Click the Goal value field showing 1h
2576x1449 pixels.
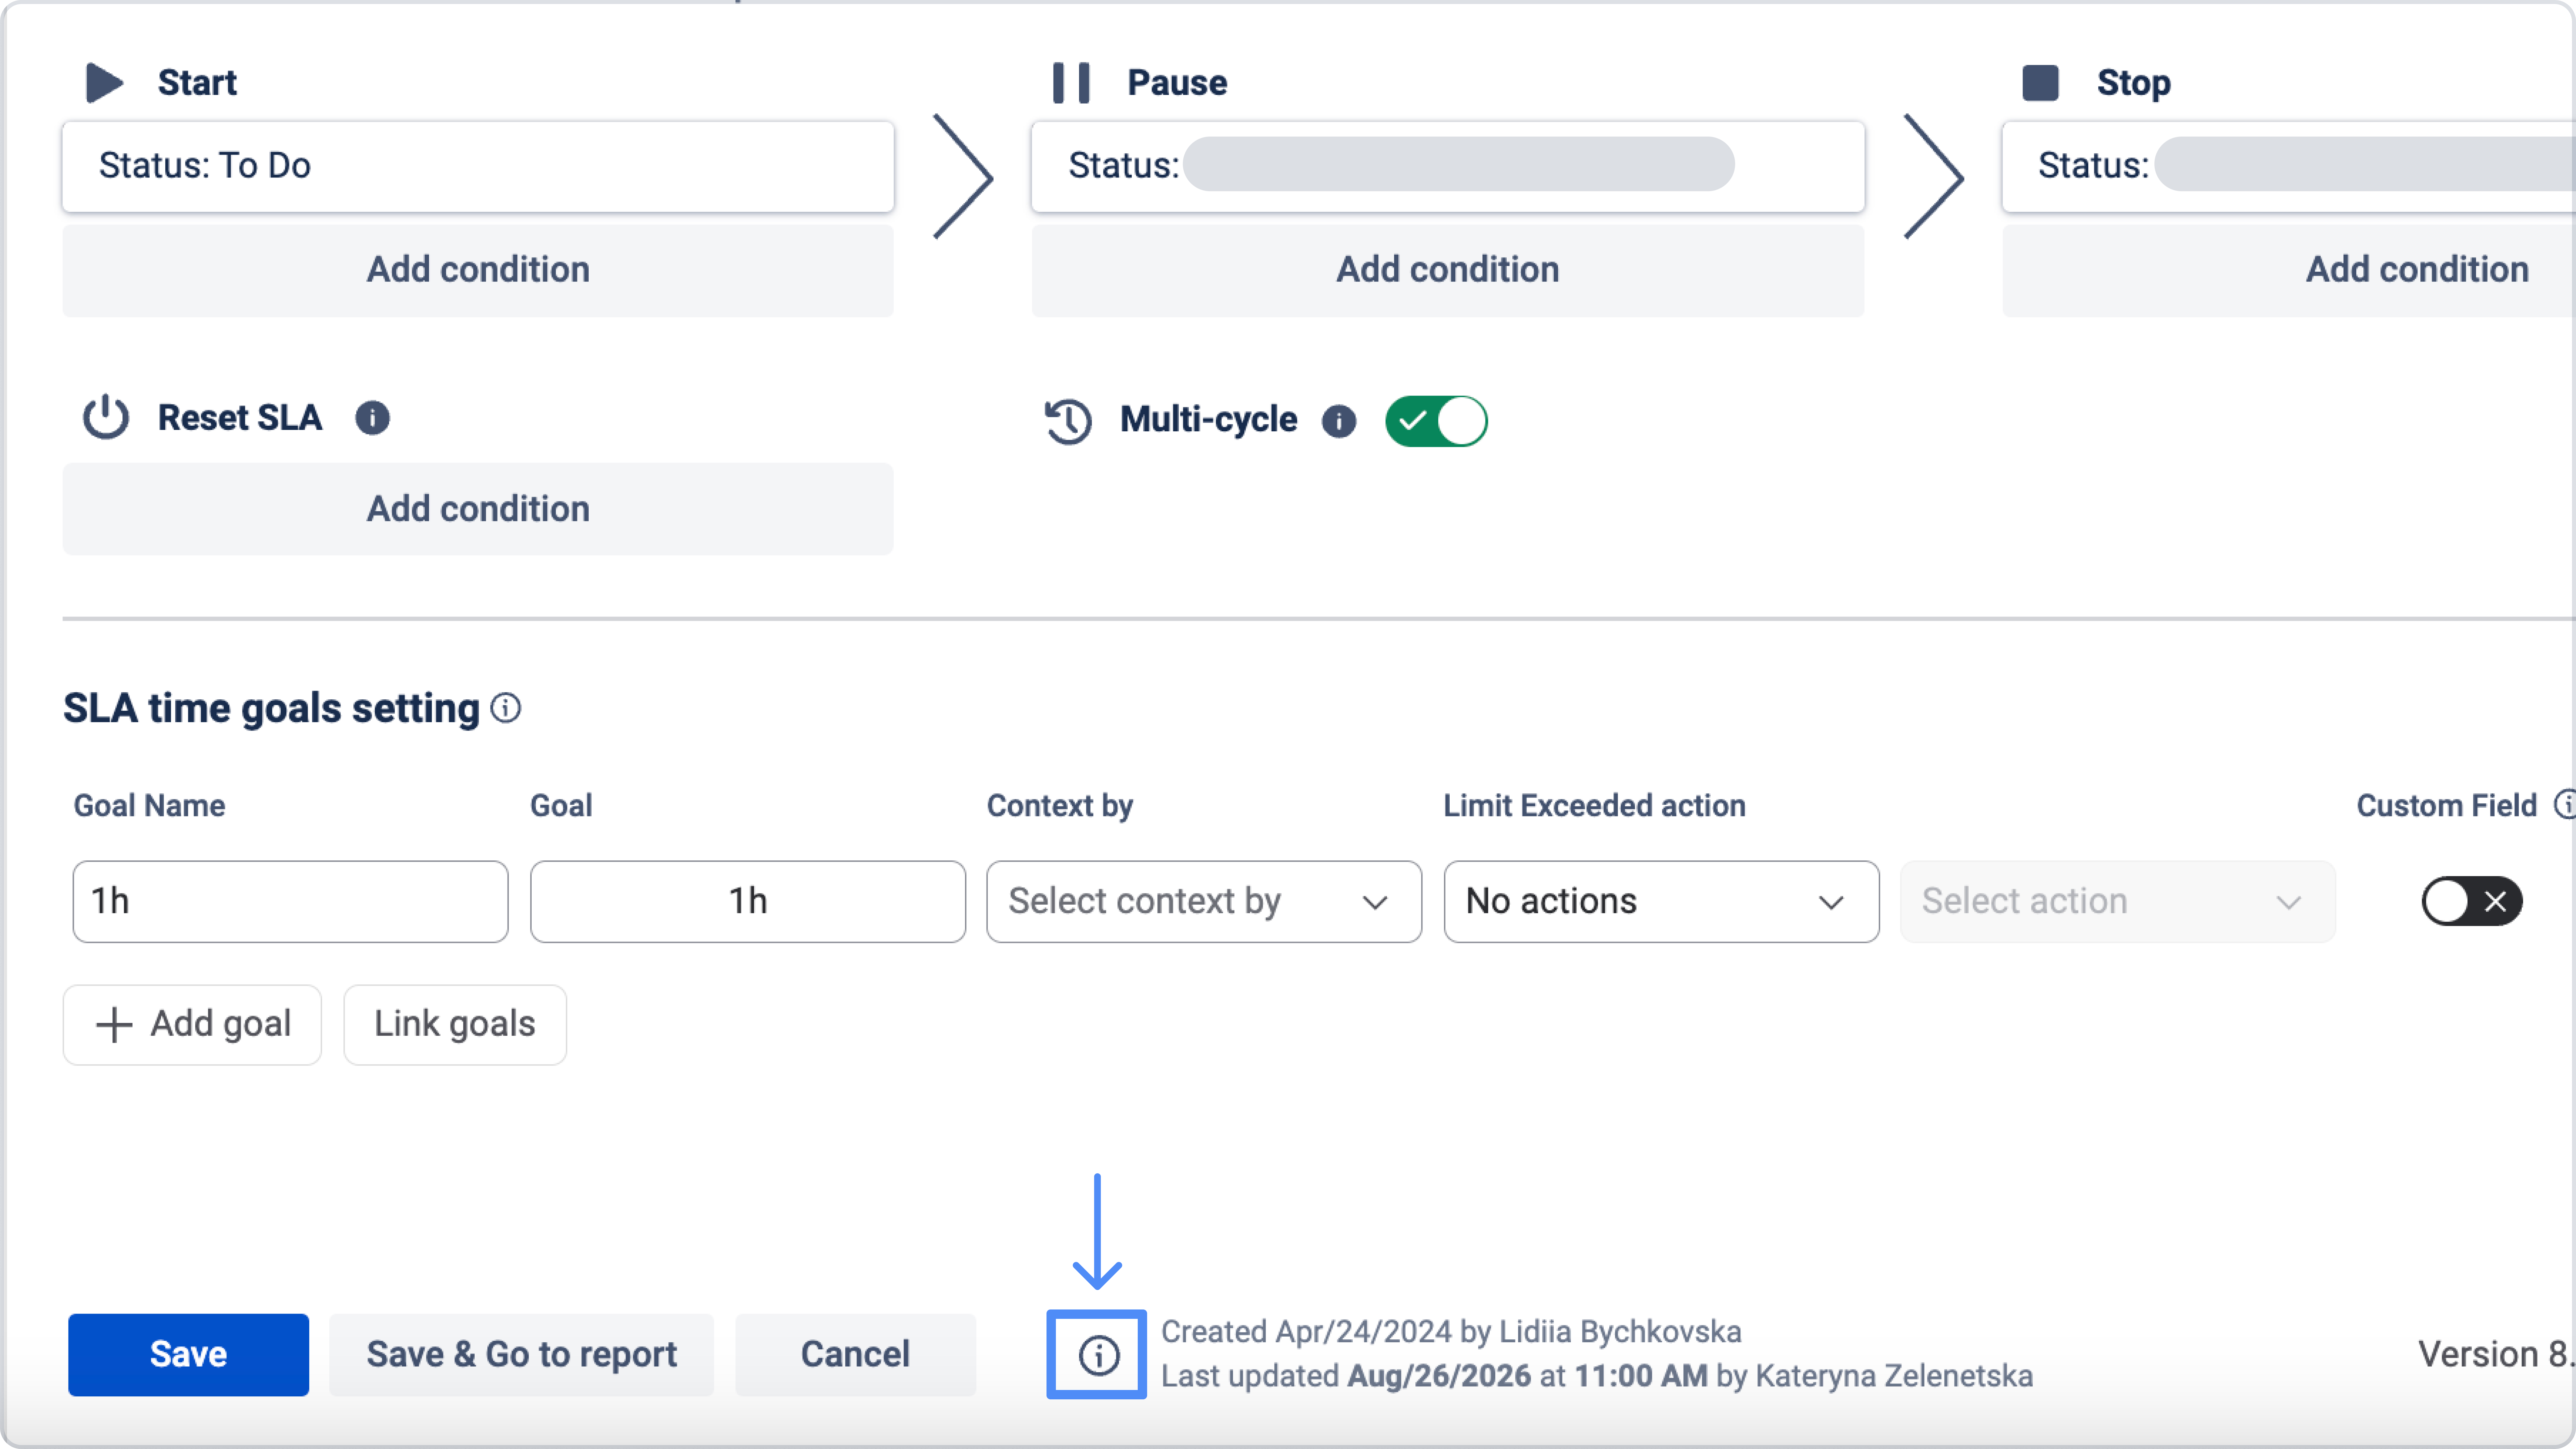(x=748, y=902)
